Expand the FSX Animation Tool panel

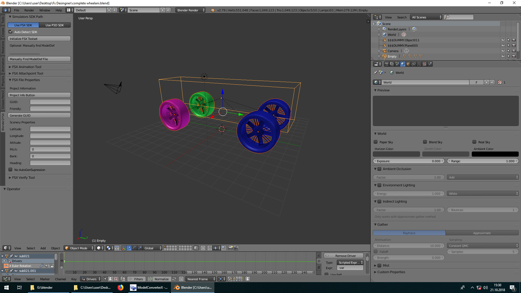pos(26,67)
